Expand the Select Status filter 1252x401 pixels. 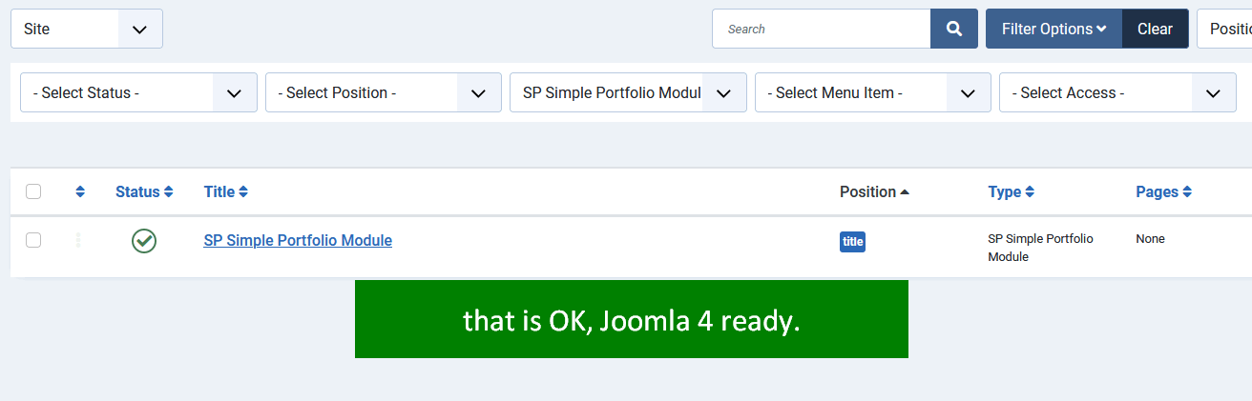point(138,92)
